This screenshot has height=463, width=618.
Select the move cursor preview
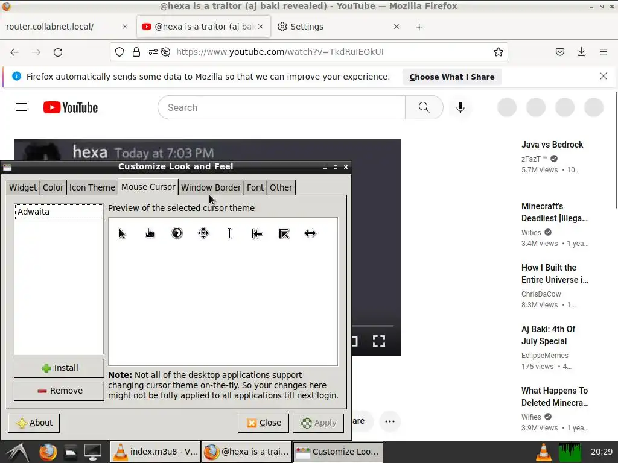point(203,233)
